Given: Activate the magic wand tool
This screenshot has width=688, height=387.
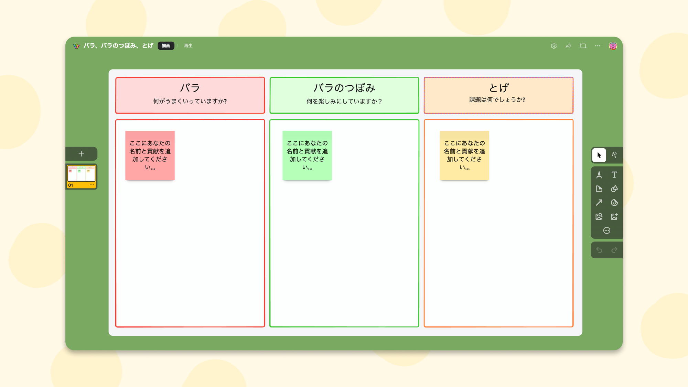Looking at the screenshot, I should (614, 155).
